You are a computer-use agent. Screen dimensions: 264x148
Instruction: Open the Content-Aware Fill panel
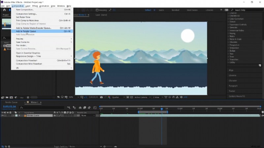point(237,96)
